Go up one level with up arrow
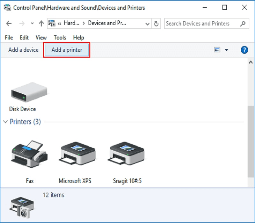 (x=41, y=23)
